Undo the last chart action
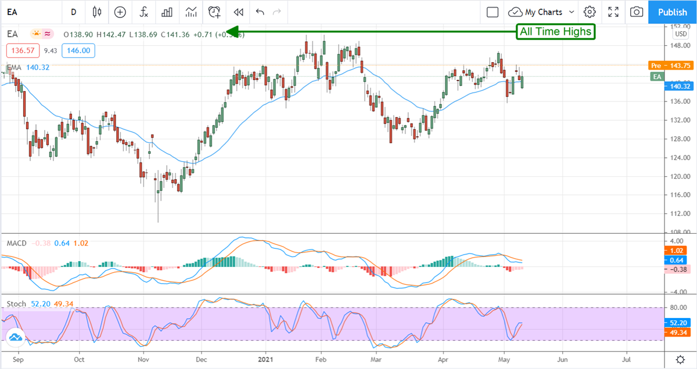 260,12
